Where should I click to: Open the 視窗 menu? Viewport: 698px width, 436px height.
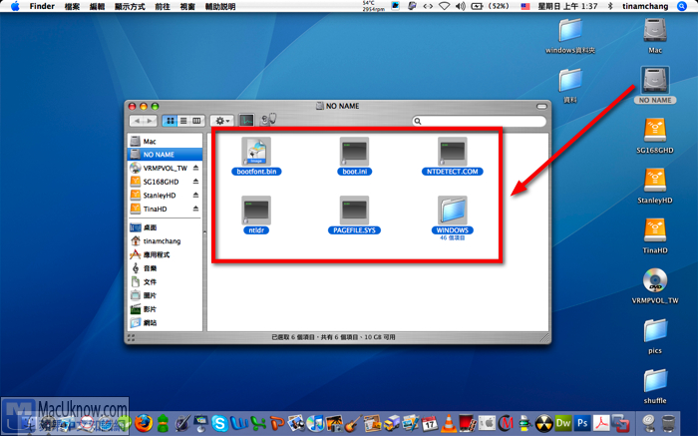[x=187, y=6]
